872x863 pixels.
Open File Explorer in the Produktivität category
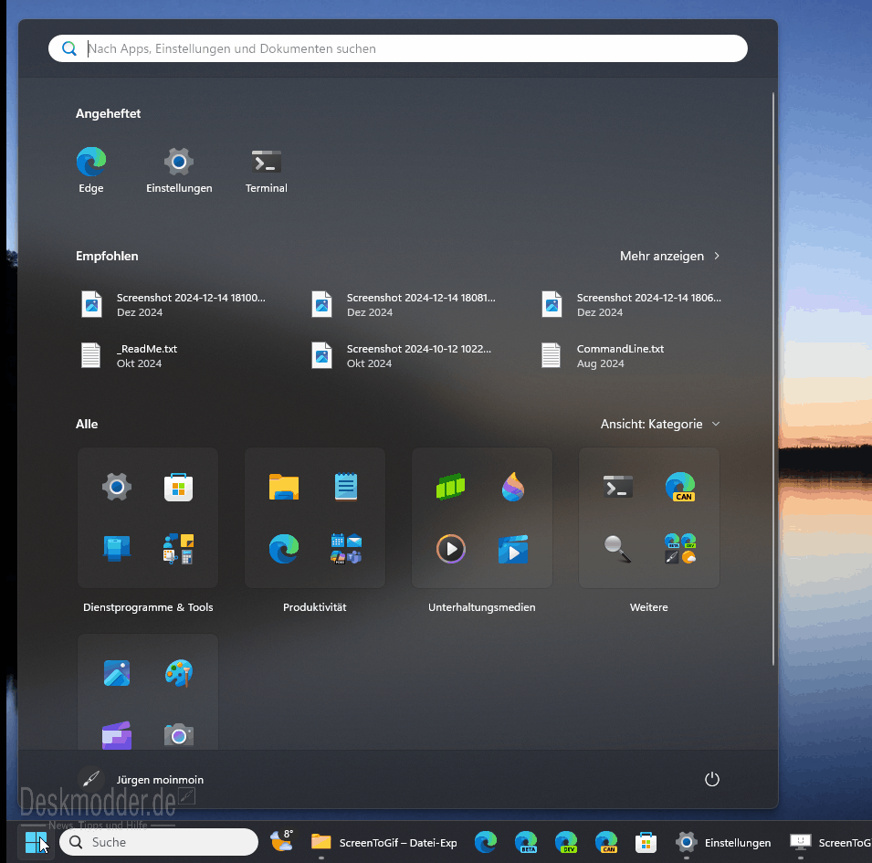point(284,487)
